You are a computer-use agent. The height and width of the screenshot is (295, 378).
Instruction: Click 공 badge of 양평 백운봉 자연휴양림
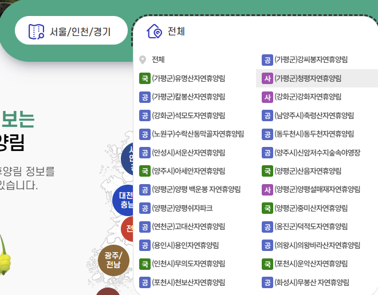(145, 190)
